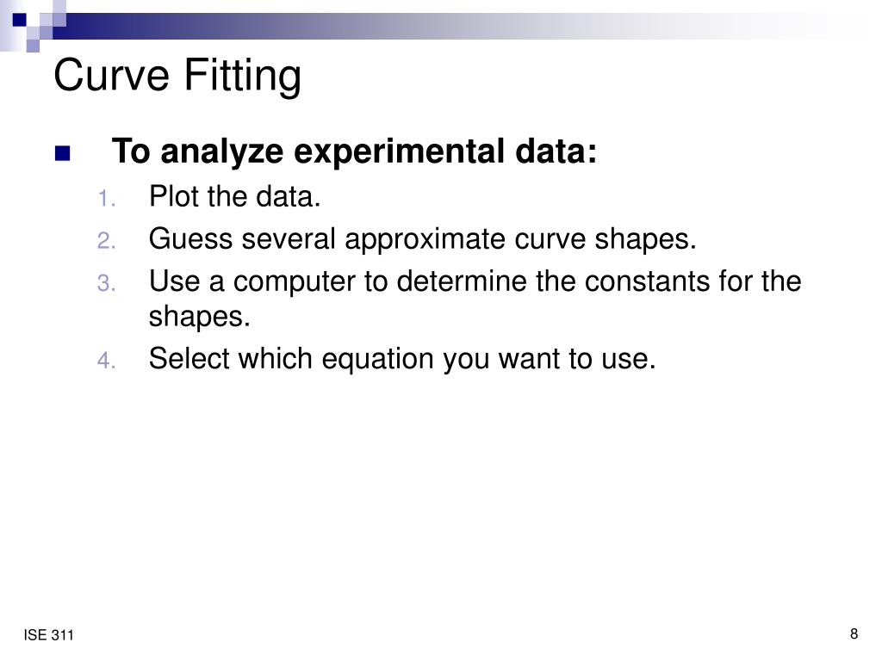This screenshot has width=882, height=661.
Task: Click the text Plot the data
Action: 234,197
